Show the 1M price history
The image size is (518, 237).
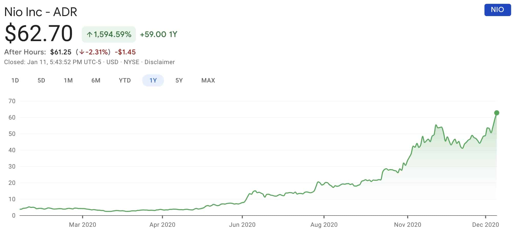[68, 80]
